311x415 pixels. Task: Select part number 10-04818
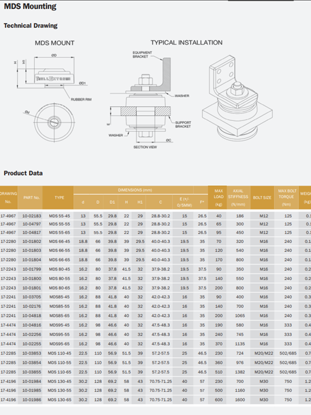32,316
